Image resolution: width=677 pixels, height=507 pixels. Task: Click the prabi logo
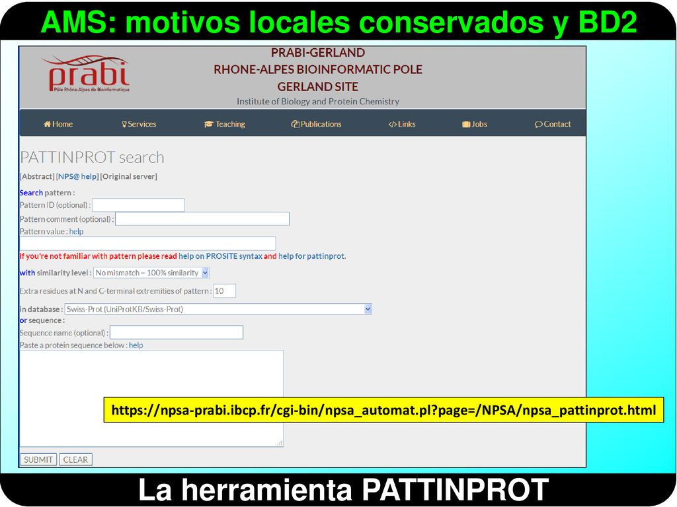pyautogui.click(x=85, y=73)
